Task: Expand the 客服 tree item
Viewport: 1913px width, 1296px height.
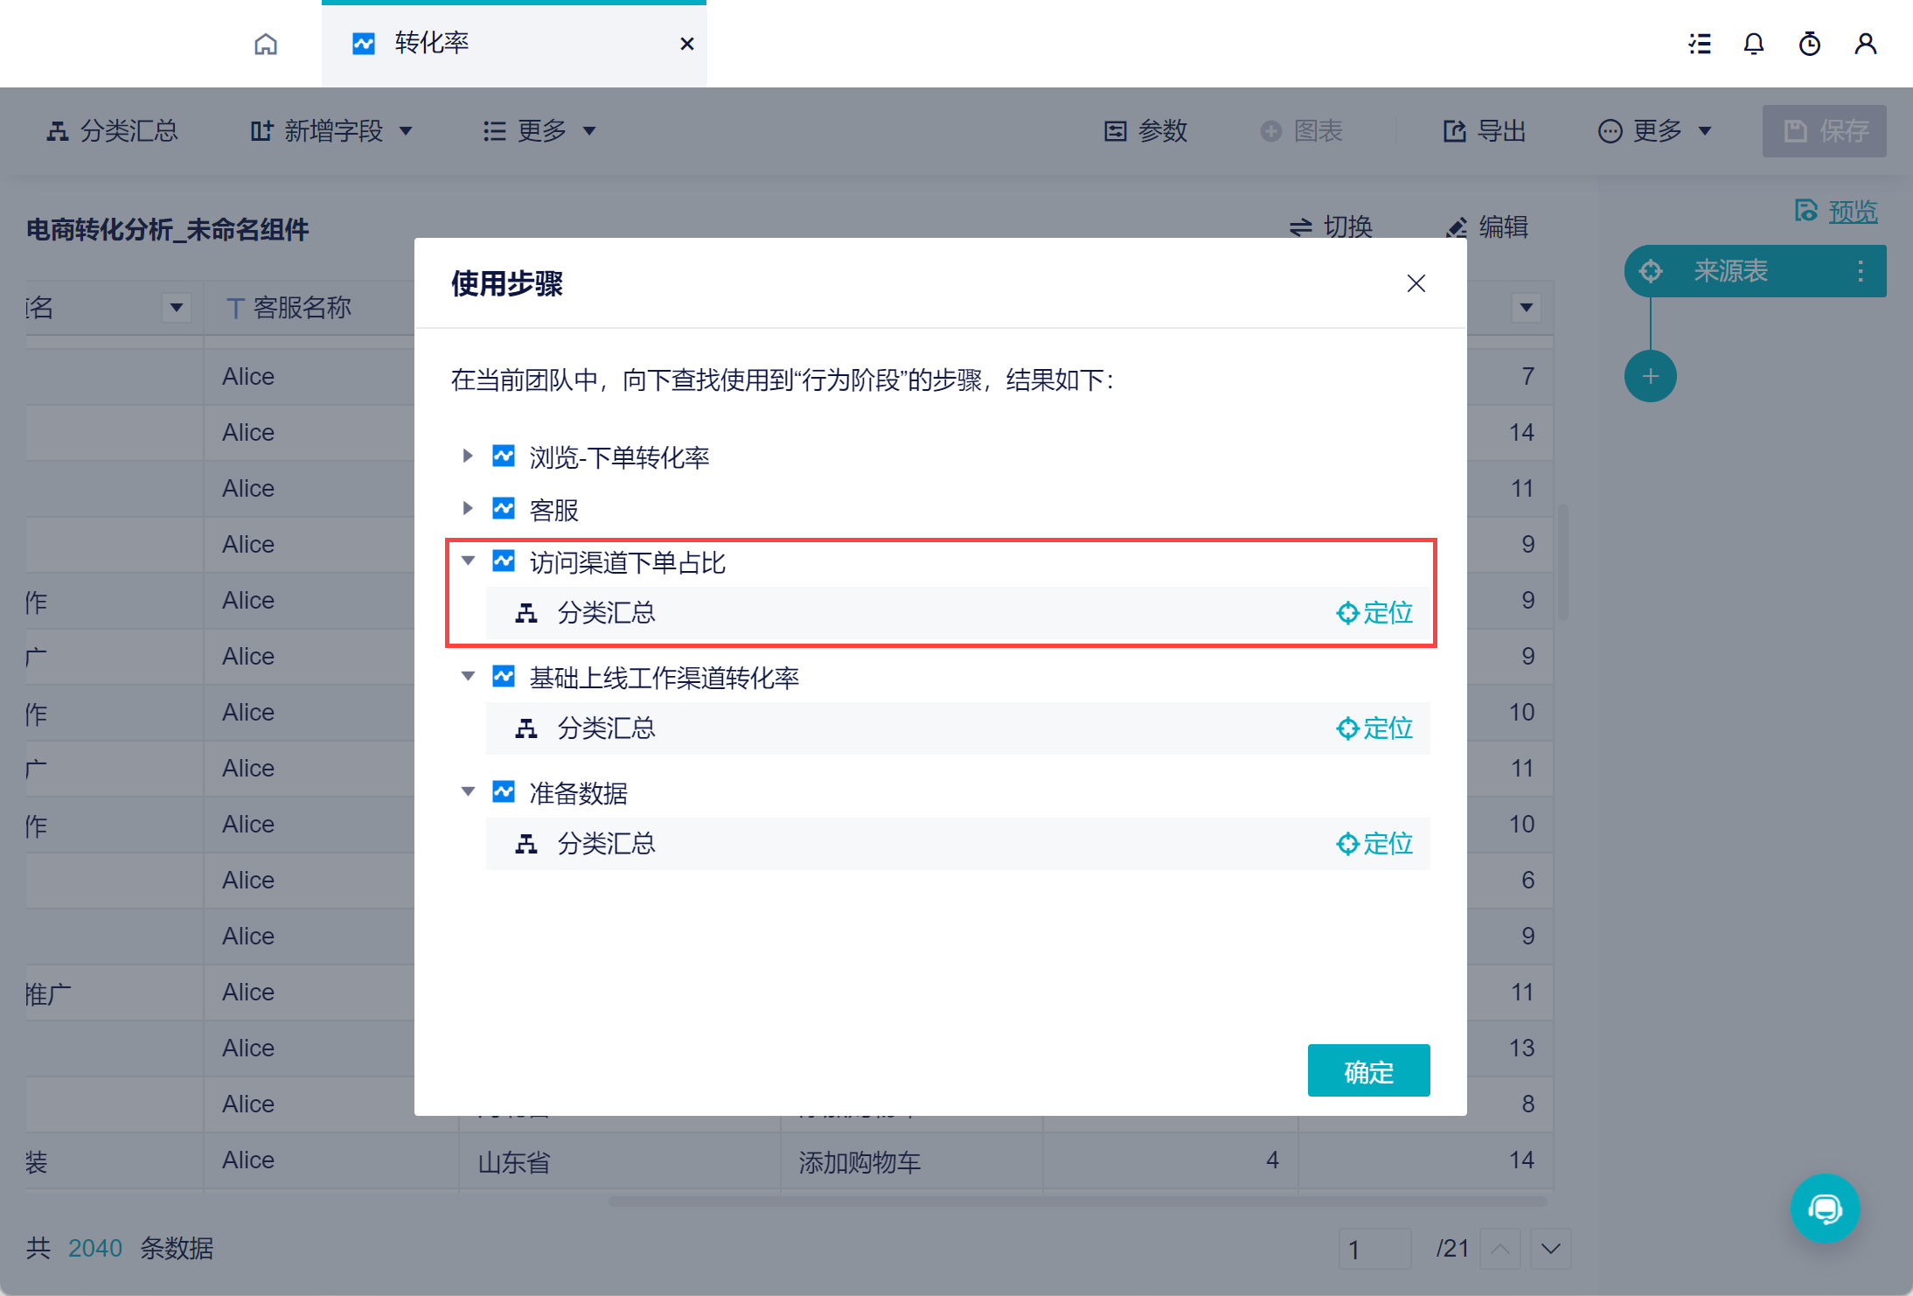Action: coord(468,508)
